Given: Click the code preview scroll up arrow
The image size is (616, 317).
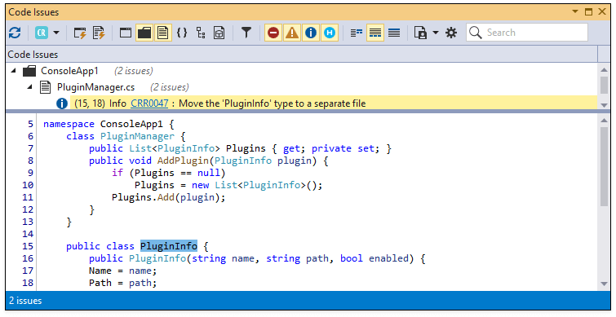Looking at the screenshot, I should [x=605, y=121].
